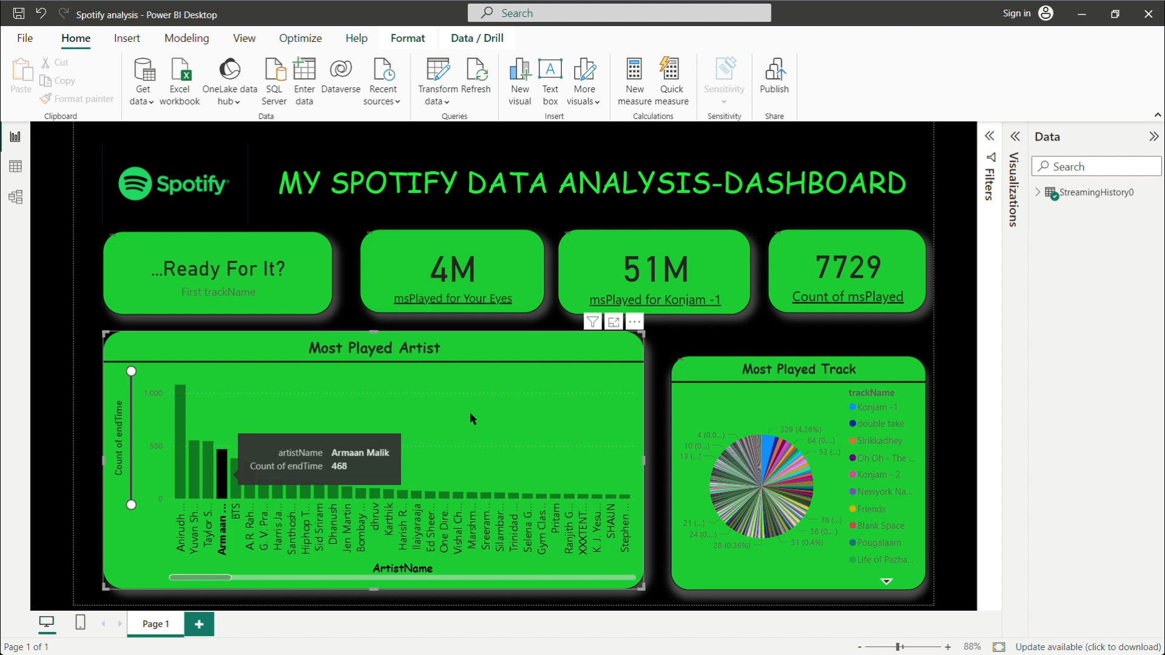Select Sirikkadhey legend entry
This screenshot has height=655, width=1165.
pyautogui.click(x=876, y=441)
